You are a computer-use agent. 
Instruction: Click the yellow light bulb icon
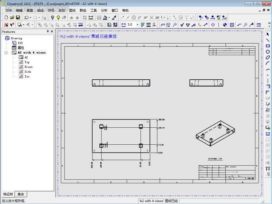pos(58,17)
